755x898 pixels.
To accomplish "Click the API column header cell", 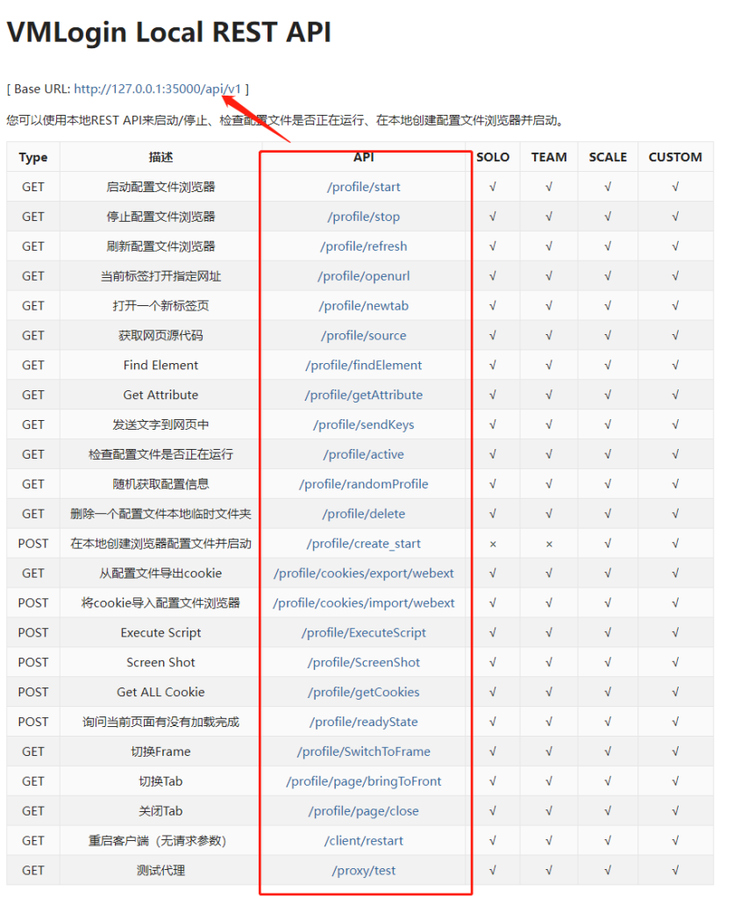I will (363, 157).
